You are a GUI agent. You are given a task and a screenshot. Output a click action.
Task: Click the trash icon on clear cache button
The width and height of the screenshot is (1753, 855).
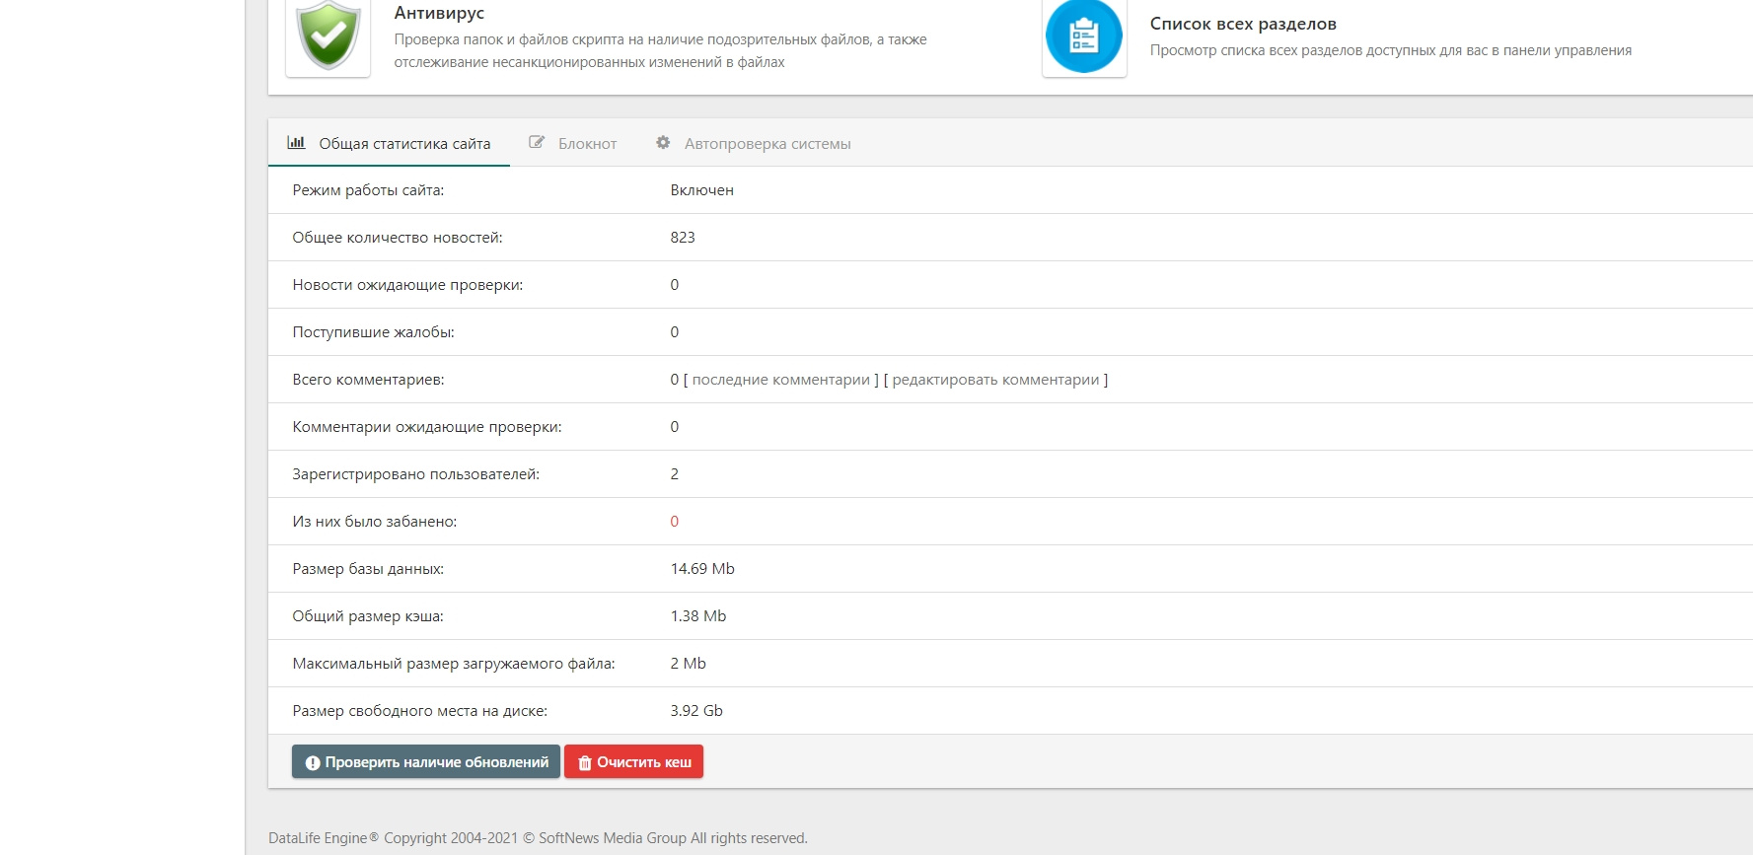coord(584,762)
